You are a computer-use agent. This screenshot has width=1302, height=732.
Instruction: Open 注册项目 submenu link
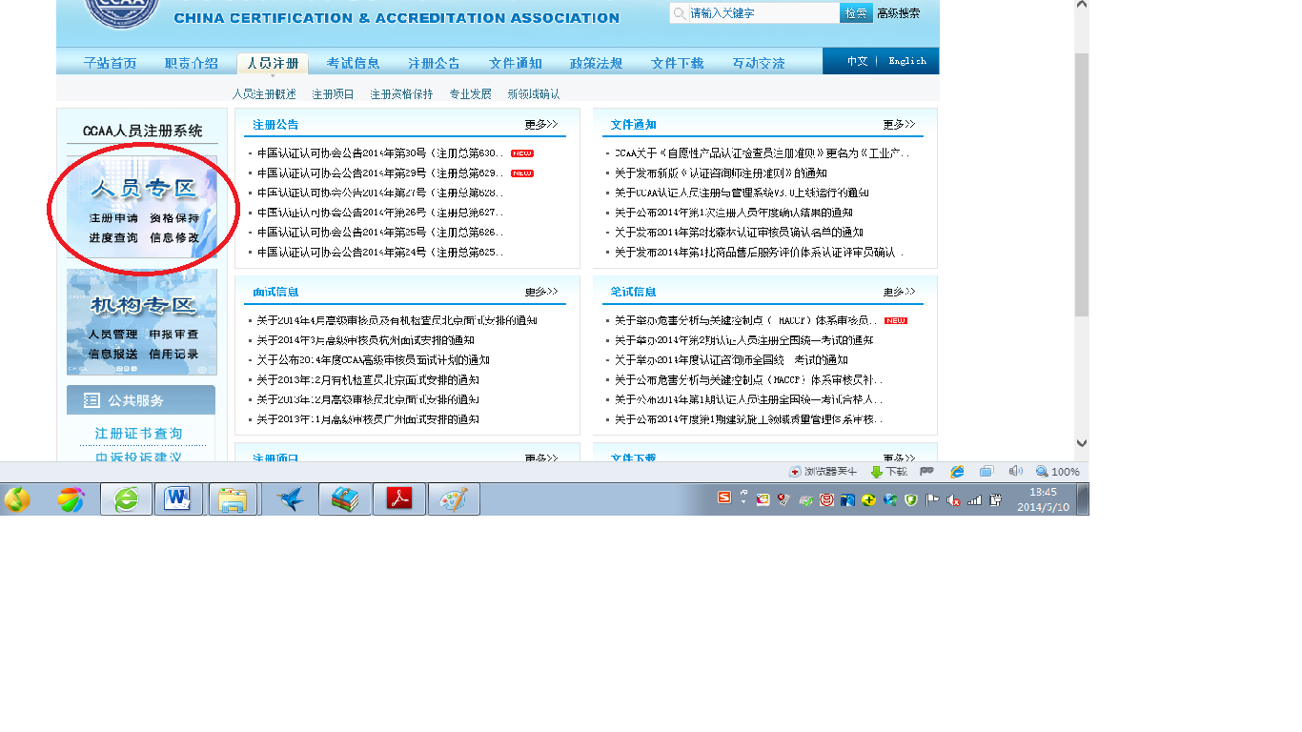click(x=333, y=94)
